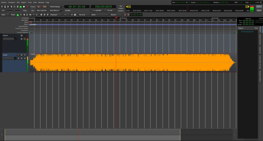Open the Playhead edit point dropdown
This screenshot has width=263, height=141.
coord(56,15)
